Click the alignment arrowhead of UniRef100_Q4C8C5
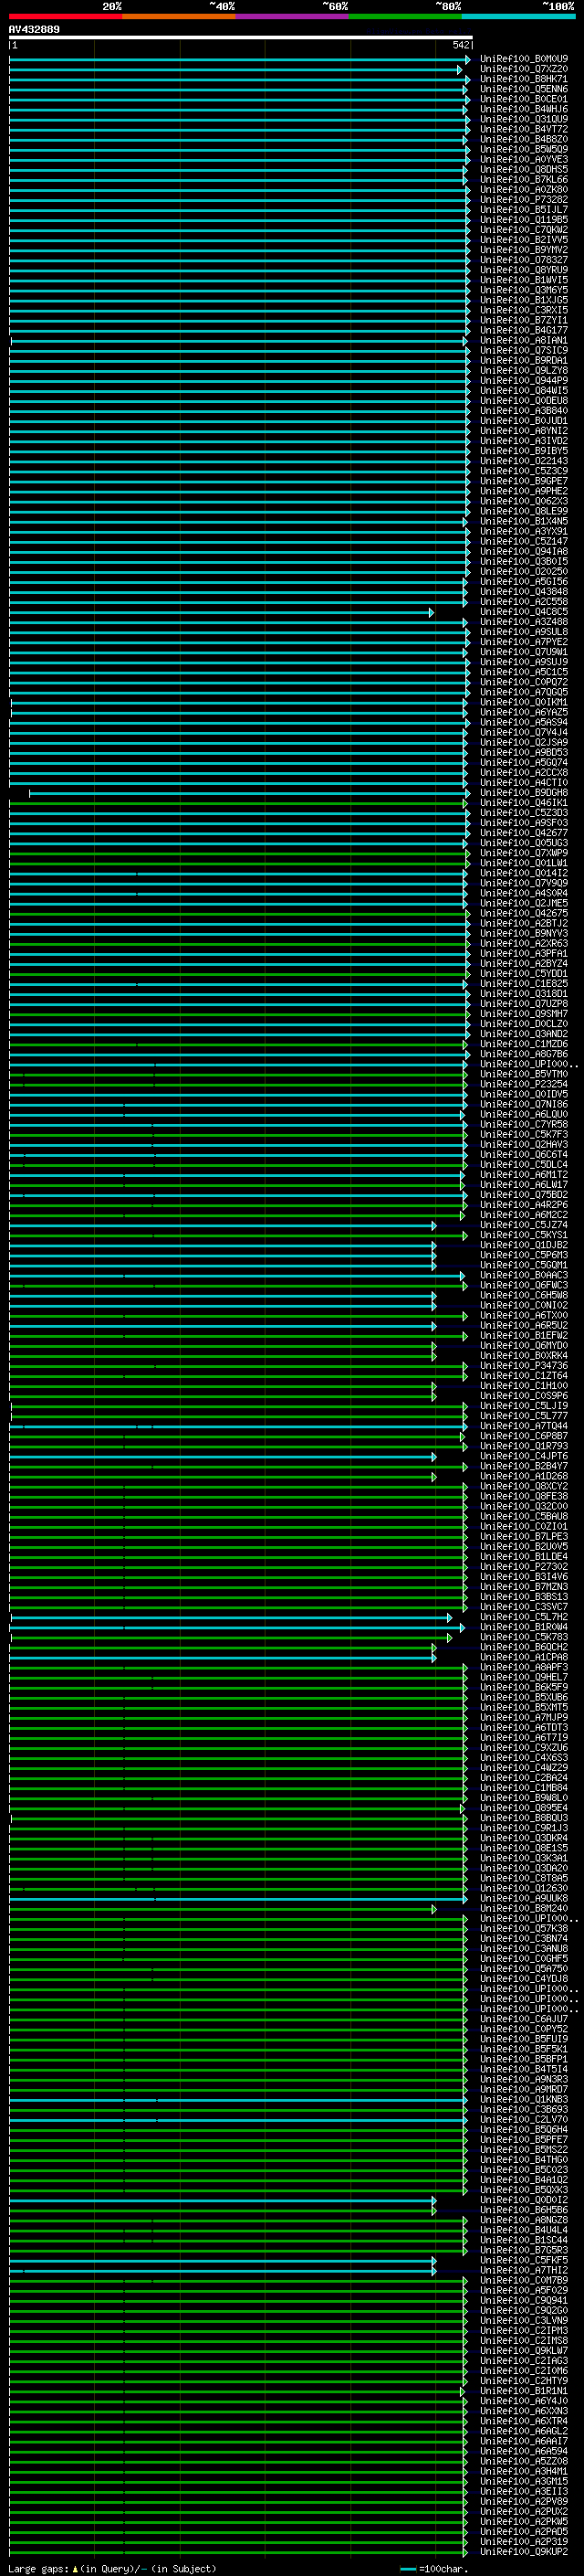This screenshot has width=584, height=2576. [432, 612]
